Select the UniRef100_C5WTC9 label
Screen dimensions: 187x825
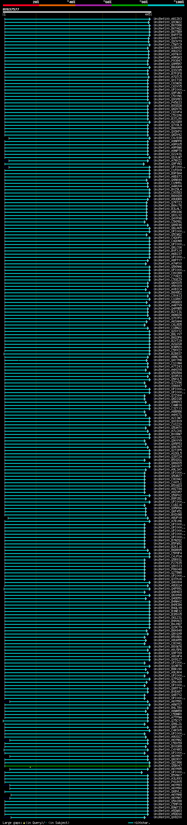168,44
